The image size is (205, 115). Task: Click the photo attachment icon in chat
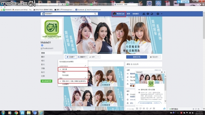[137, 108]
